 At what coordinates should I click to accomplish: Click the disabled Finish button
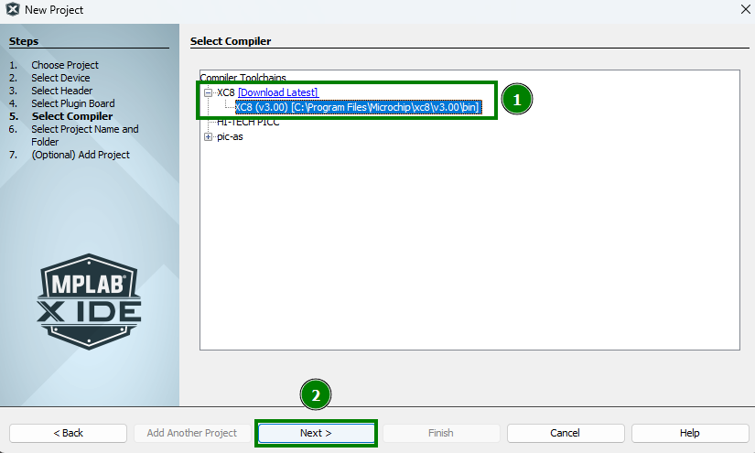point(440,433)
